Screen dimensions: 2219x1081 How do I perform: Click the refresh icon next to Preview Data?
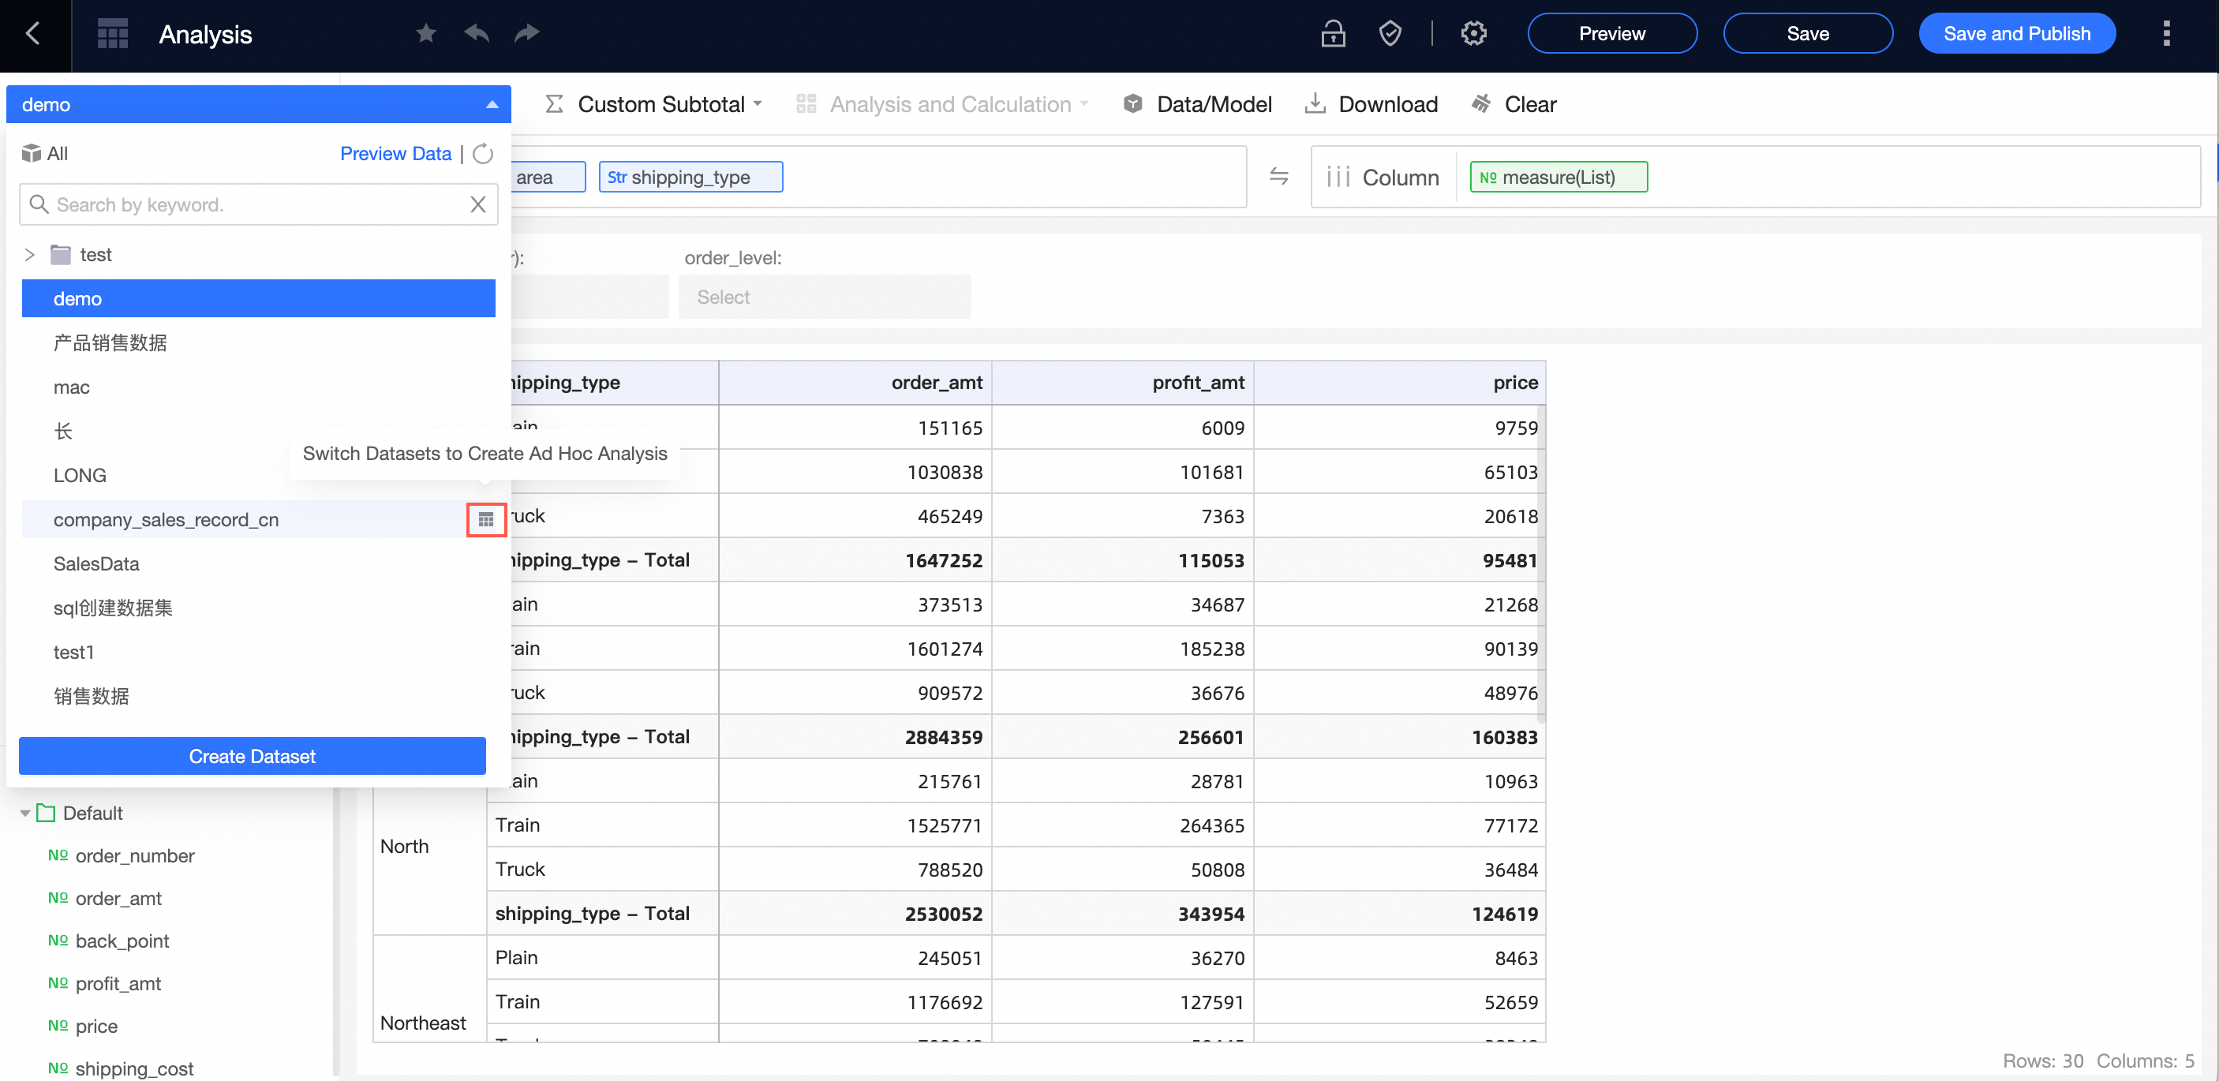click(x=481, y=152)
